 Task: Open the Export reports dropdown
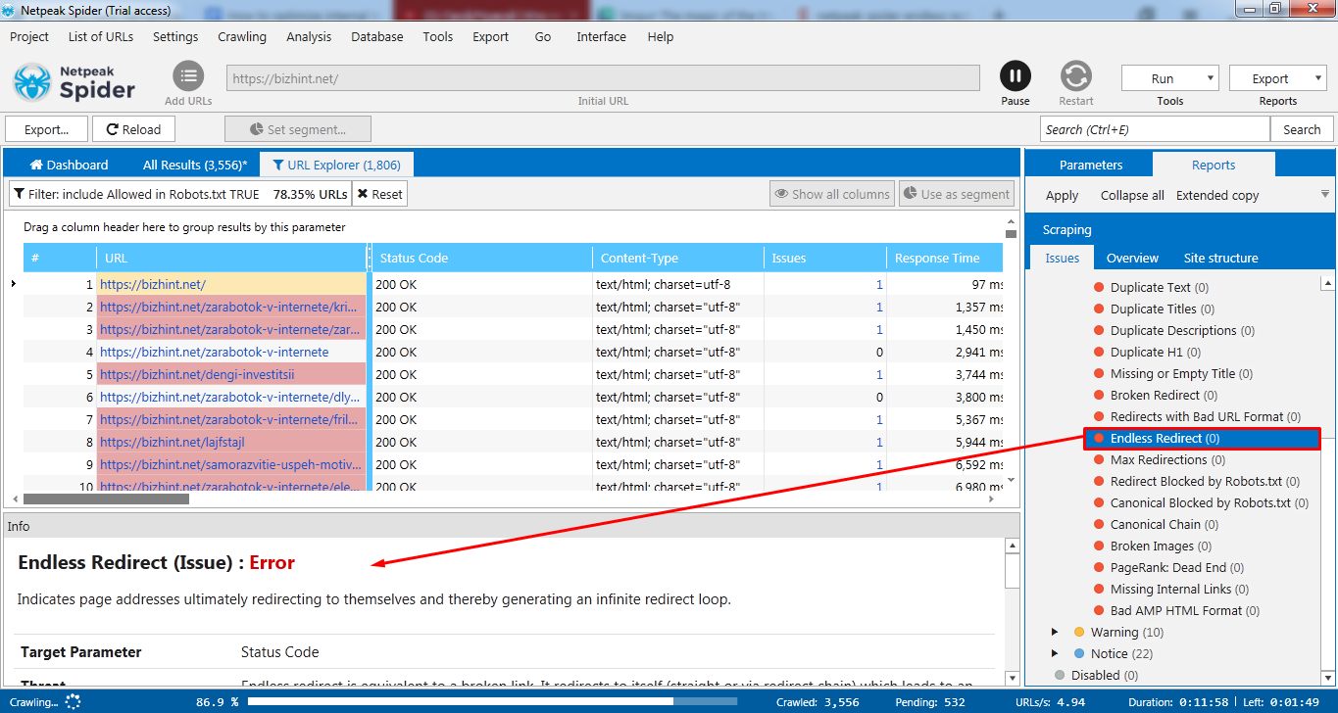pos(1277,79)
